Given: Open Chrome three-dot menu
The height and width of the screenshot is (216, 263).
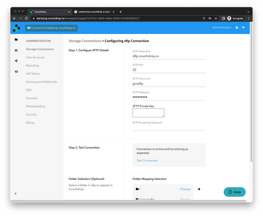Looking at the screenshot, I should [248, 18].
